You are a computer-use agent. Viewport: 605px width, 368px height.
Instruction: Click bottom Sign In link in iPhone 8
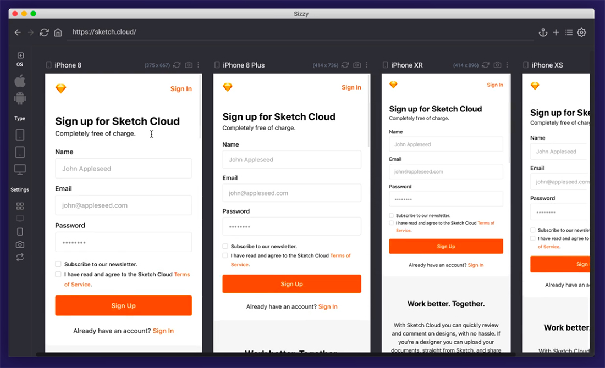[163, 331]
